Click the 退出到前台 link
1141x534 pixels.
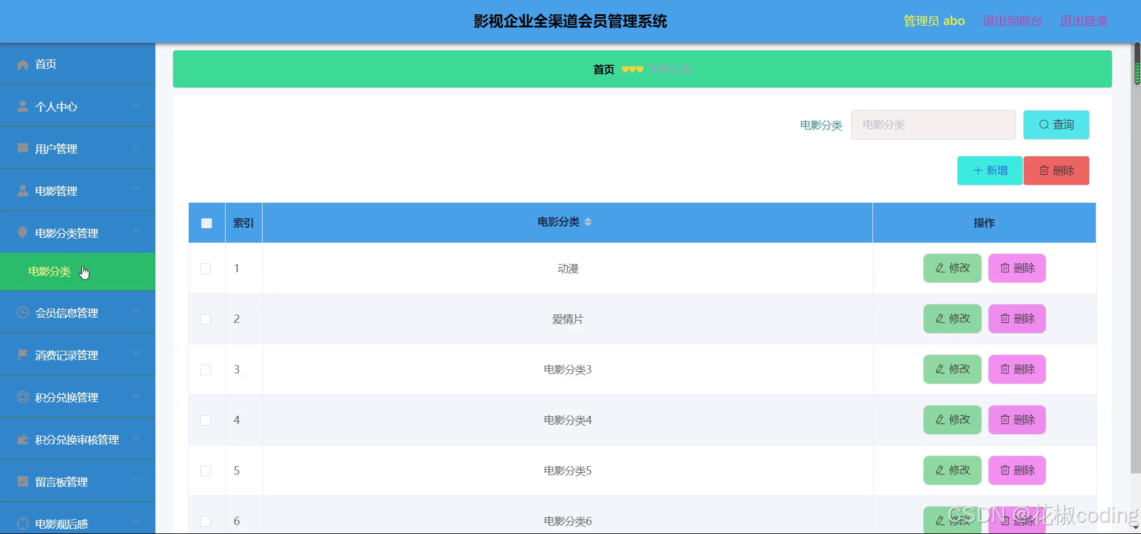pyautogui.click(x=1012, y=21)
